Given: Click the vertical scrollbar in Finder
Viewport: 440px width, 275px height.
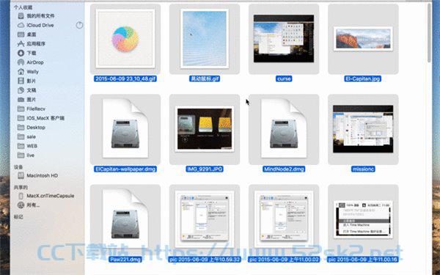Looking at the screenshot, I should pos(429,32).
